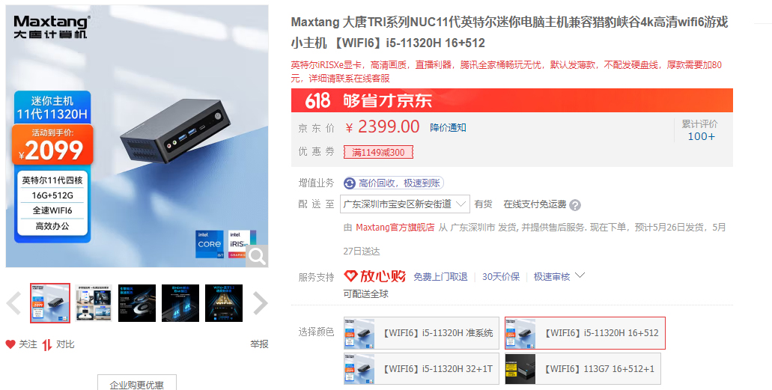772x390 pixels.
Task: Click the 对比 compare icon
Action: (x=46, y=344)
